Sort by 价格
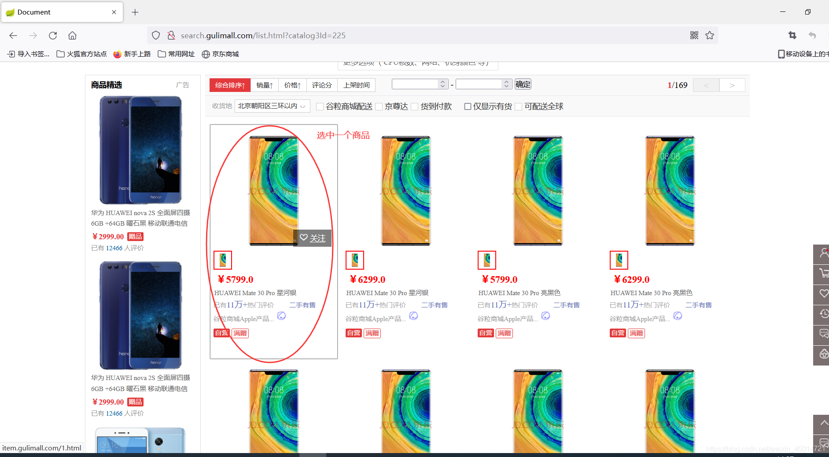Viewport: 829px width, 457px height. (292, 85)
